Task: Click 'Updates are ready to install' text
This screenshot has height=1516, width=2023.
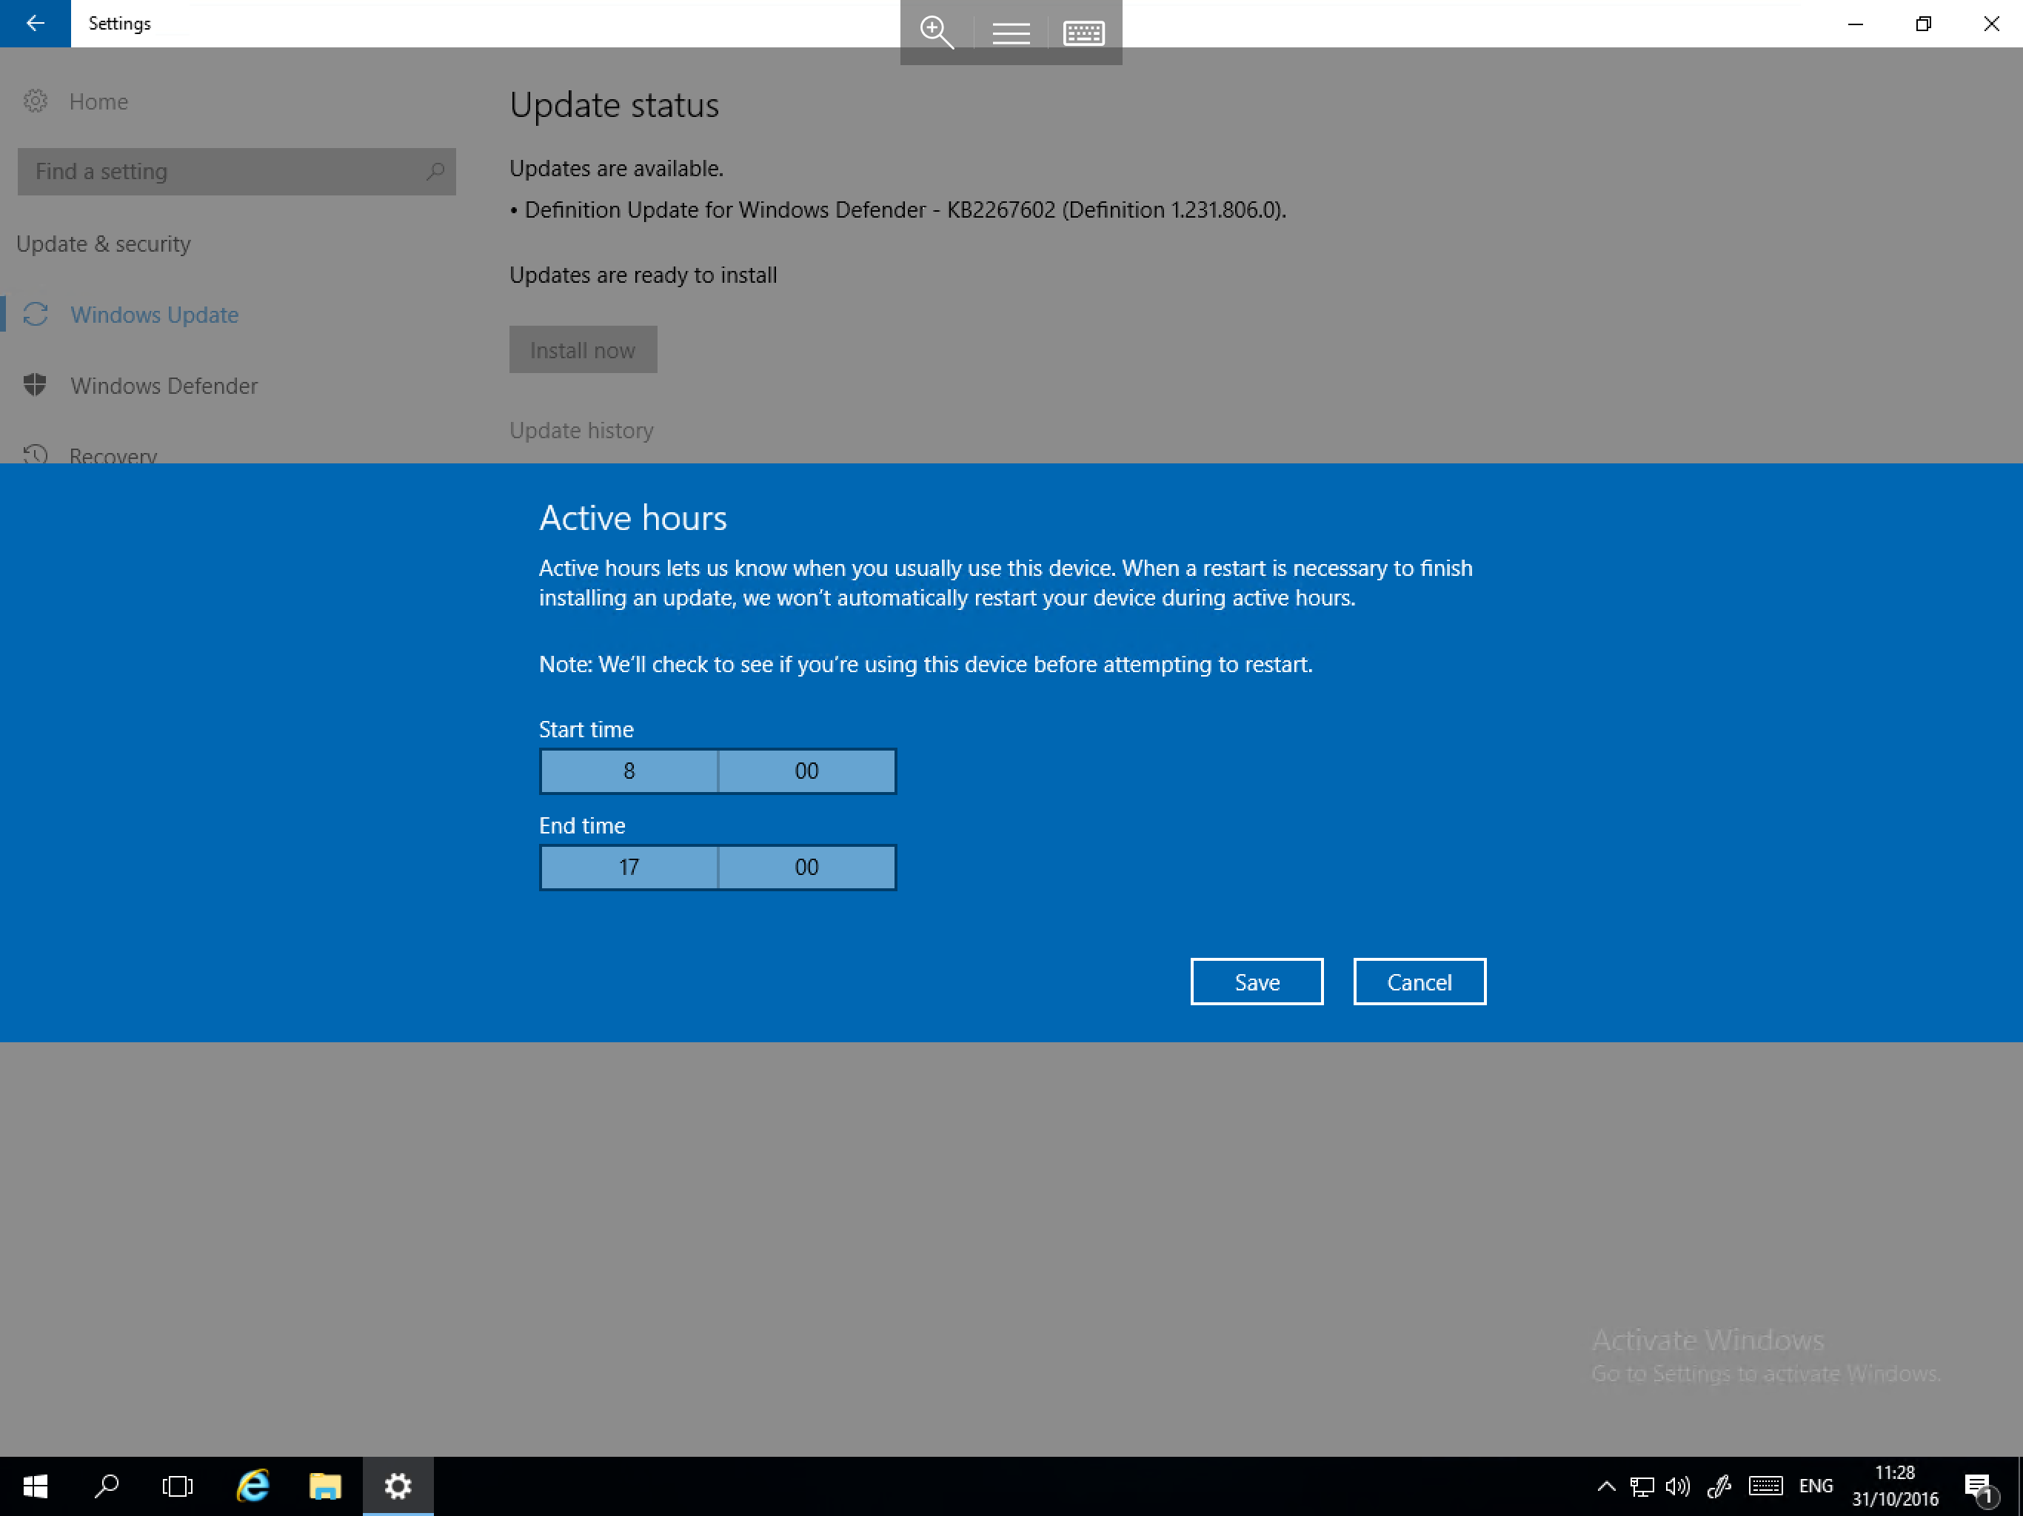Action: (643, 275)
